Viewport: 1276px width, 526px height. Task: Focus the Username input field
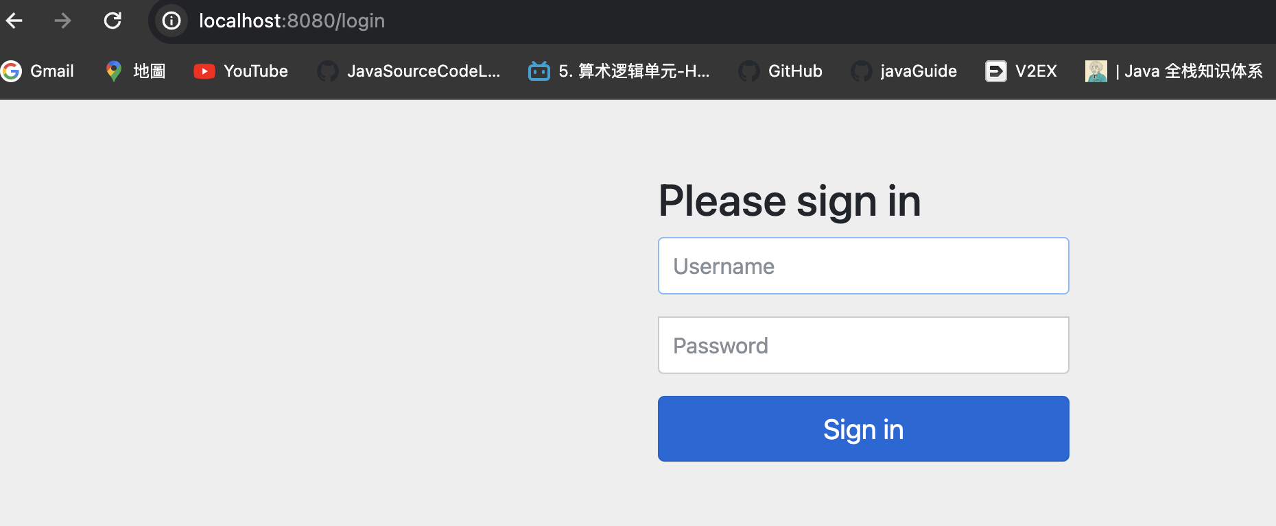[863, 266]
